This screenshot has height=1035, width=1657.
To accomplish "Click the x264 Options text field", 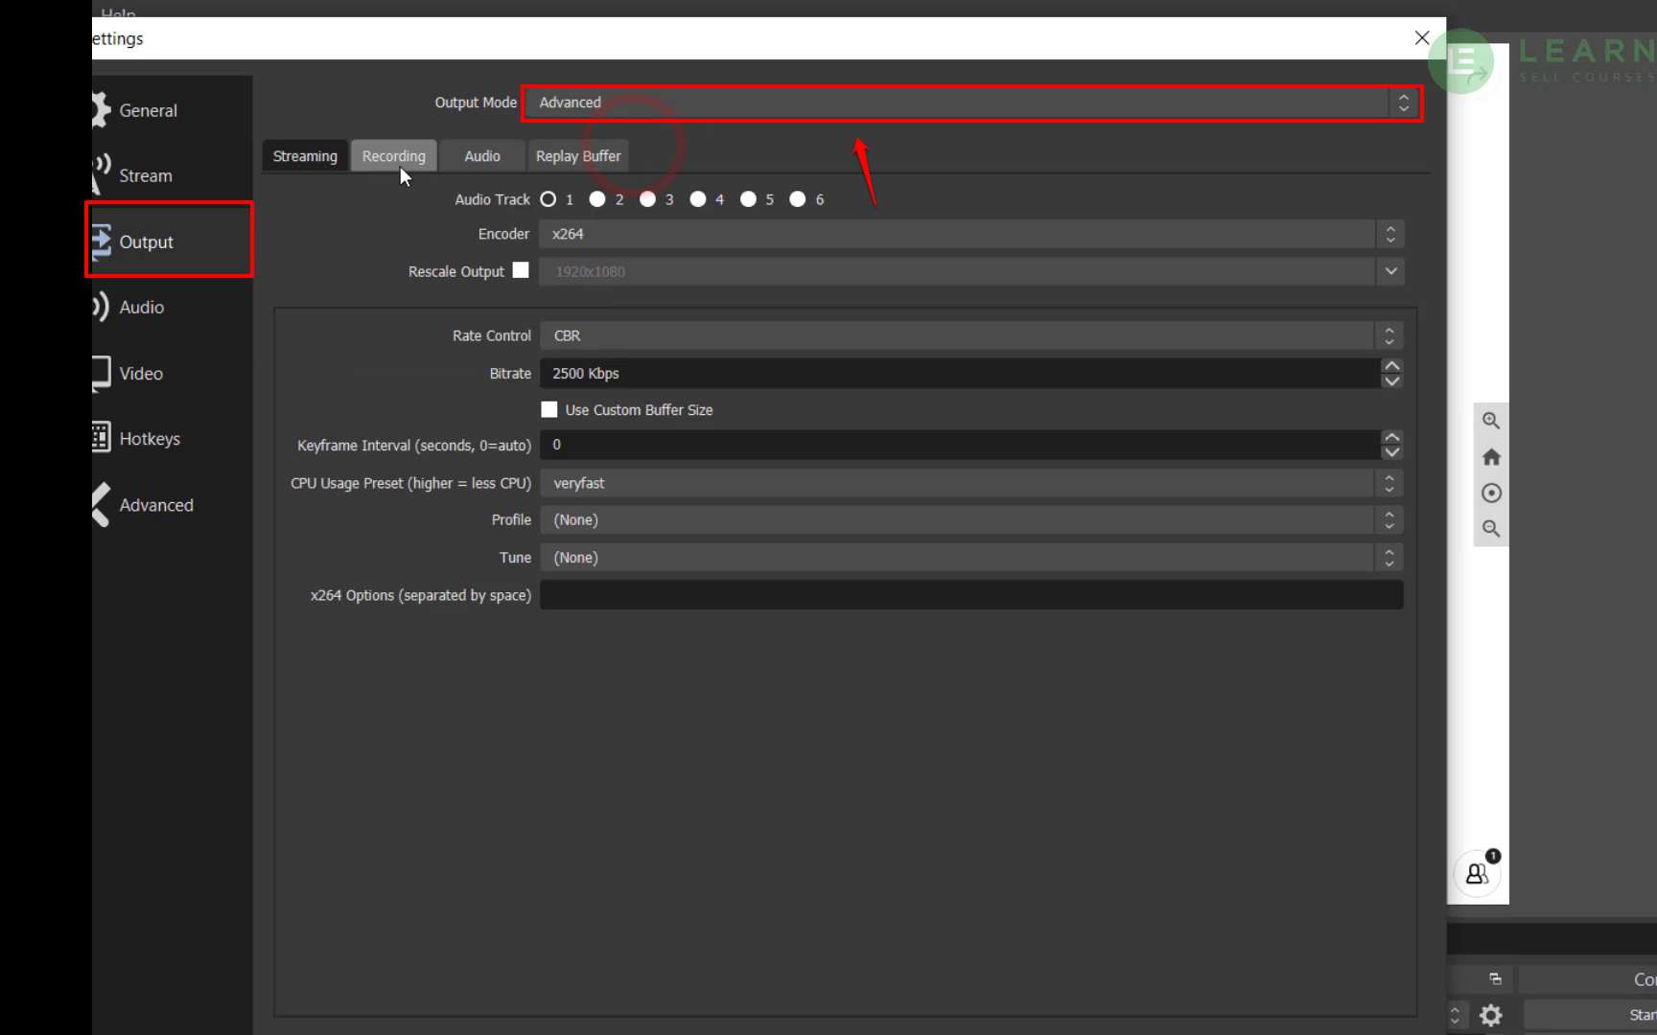I will pos(970,595).
